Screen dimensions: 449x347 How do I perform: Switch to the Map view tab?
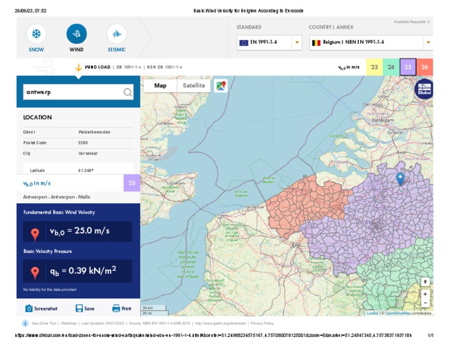160,85
